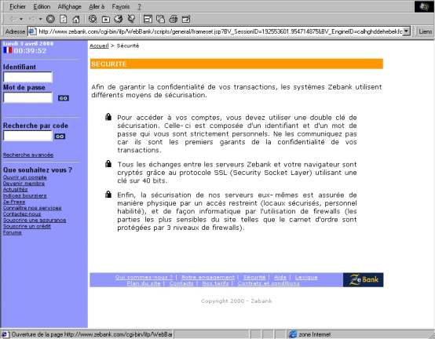Expand the Forward button history arrow

(41, 19)
